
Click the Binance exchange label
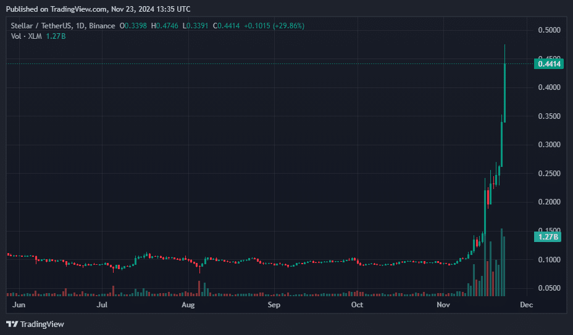click(x=102, y=26)
